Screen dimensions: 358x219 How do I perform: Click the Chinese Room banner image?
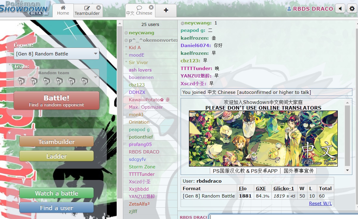point(263,139)
